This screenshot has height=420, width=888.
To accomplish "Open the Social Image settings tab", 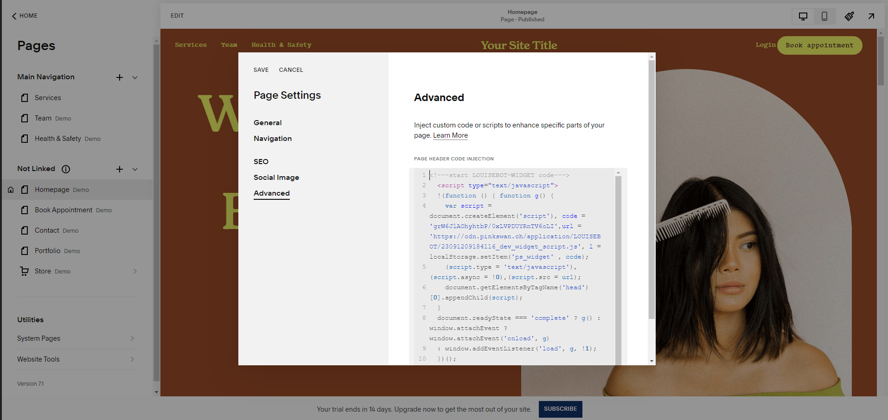I will (276, 178).
